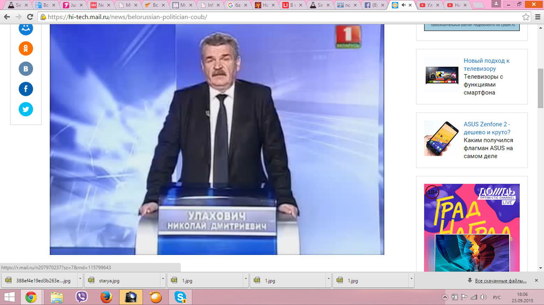Click the ASUS phone thumbnail in sidebar
This screenshot has width=544, height=305.
click(441, 138)
